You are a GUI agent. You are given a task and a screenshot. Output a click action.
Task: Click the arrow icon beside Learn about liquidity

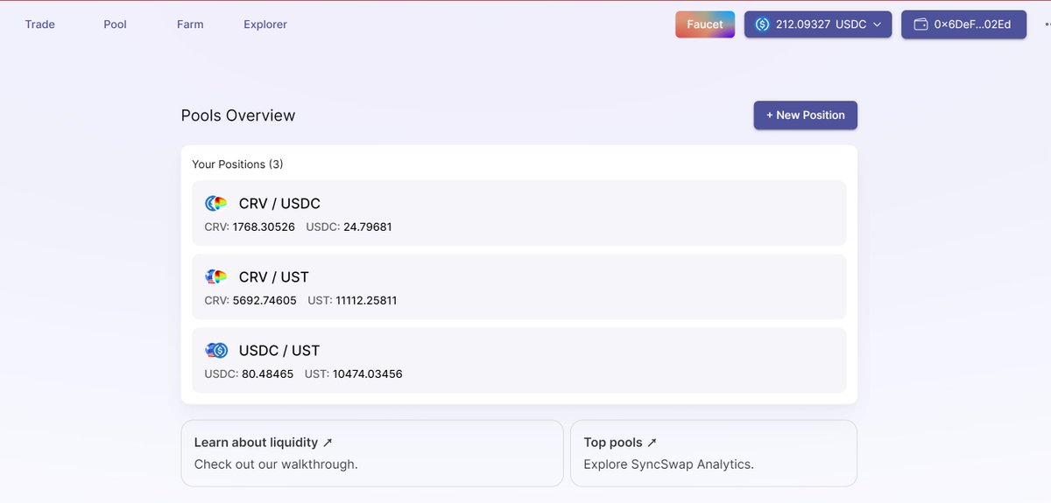[x=328, y=444]
